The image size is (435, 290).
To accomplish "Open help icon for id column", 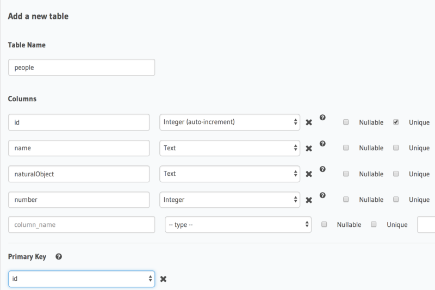I will (x=322, y=118).
